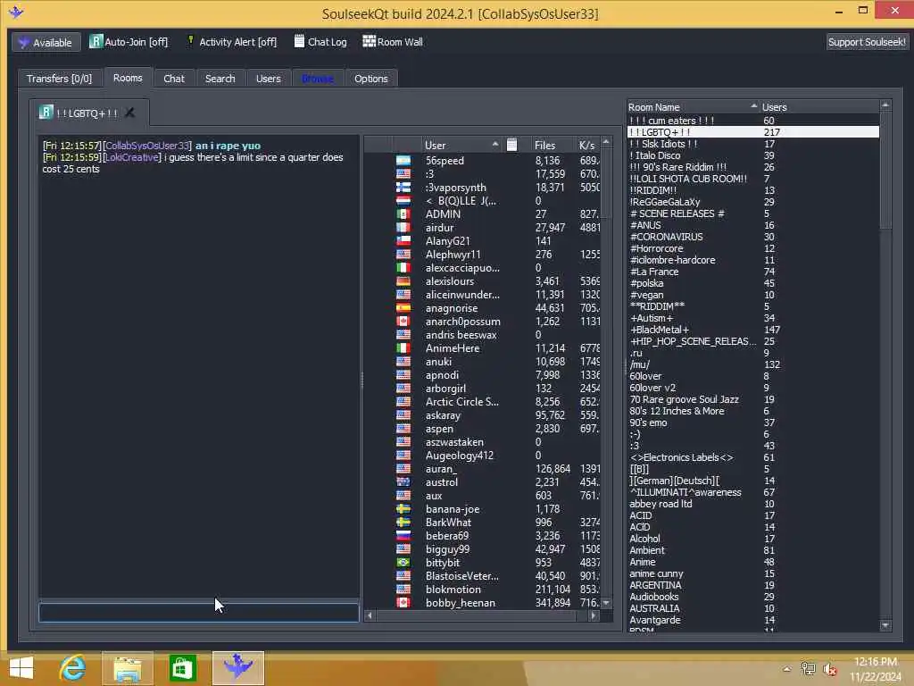This screenshot has width=914, height=686.
Task: Open the Chat Log
Action: (x=320, y=42)
